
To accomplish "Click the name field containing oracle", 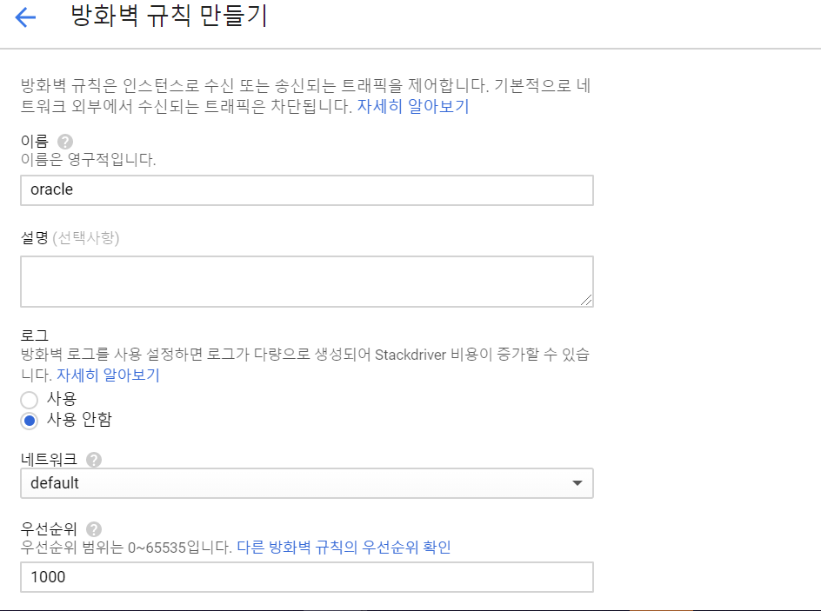I will pos(306,189).
